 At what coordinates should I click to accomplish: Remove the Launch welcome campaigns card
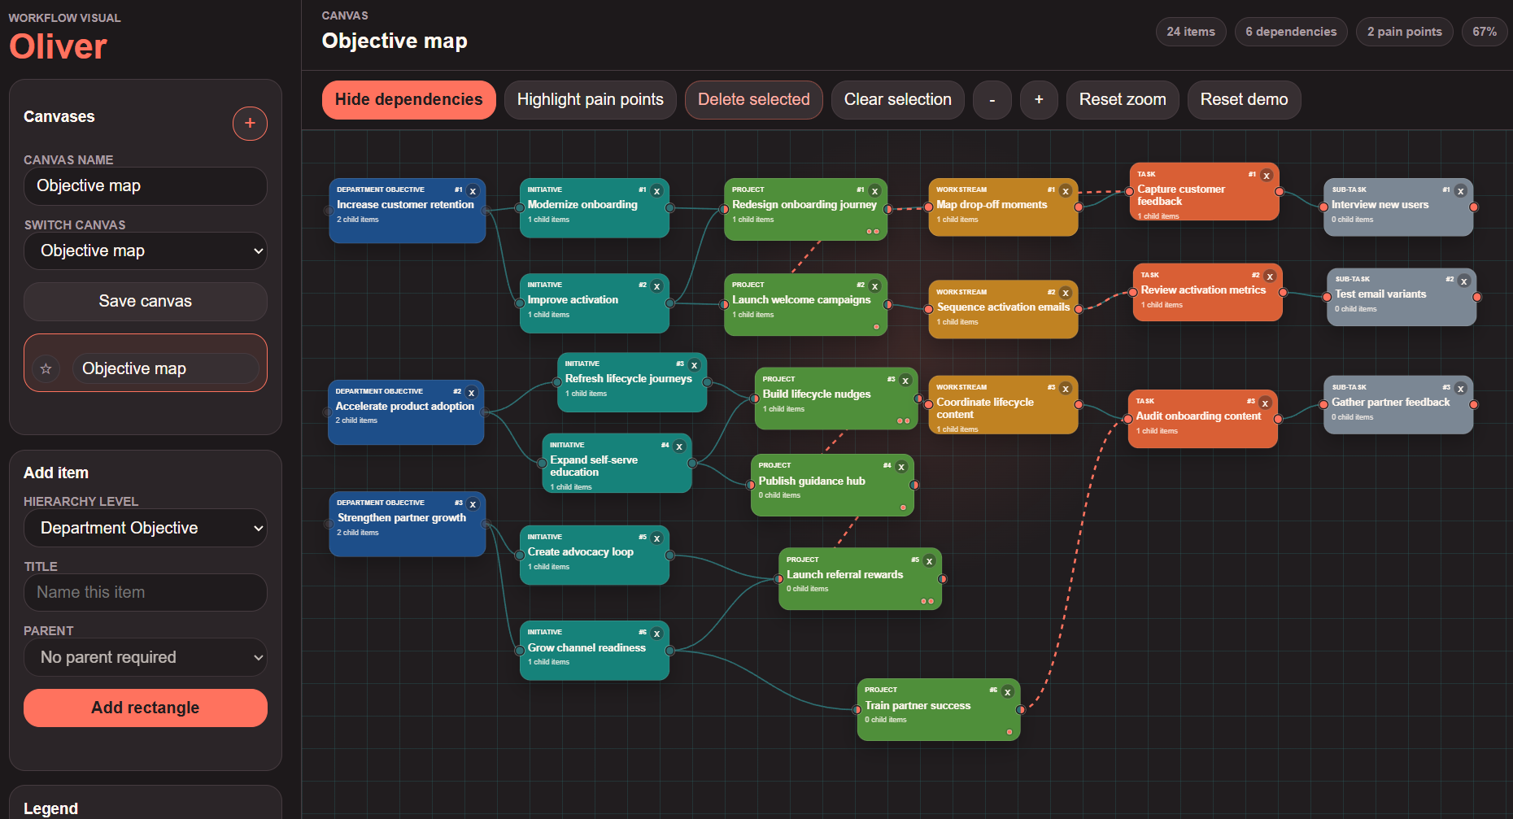tap(874, 286)
